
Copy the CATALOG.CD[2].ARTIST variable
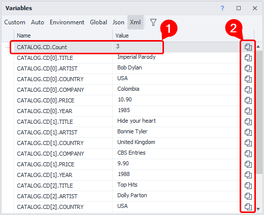coord(248,196)
